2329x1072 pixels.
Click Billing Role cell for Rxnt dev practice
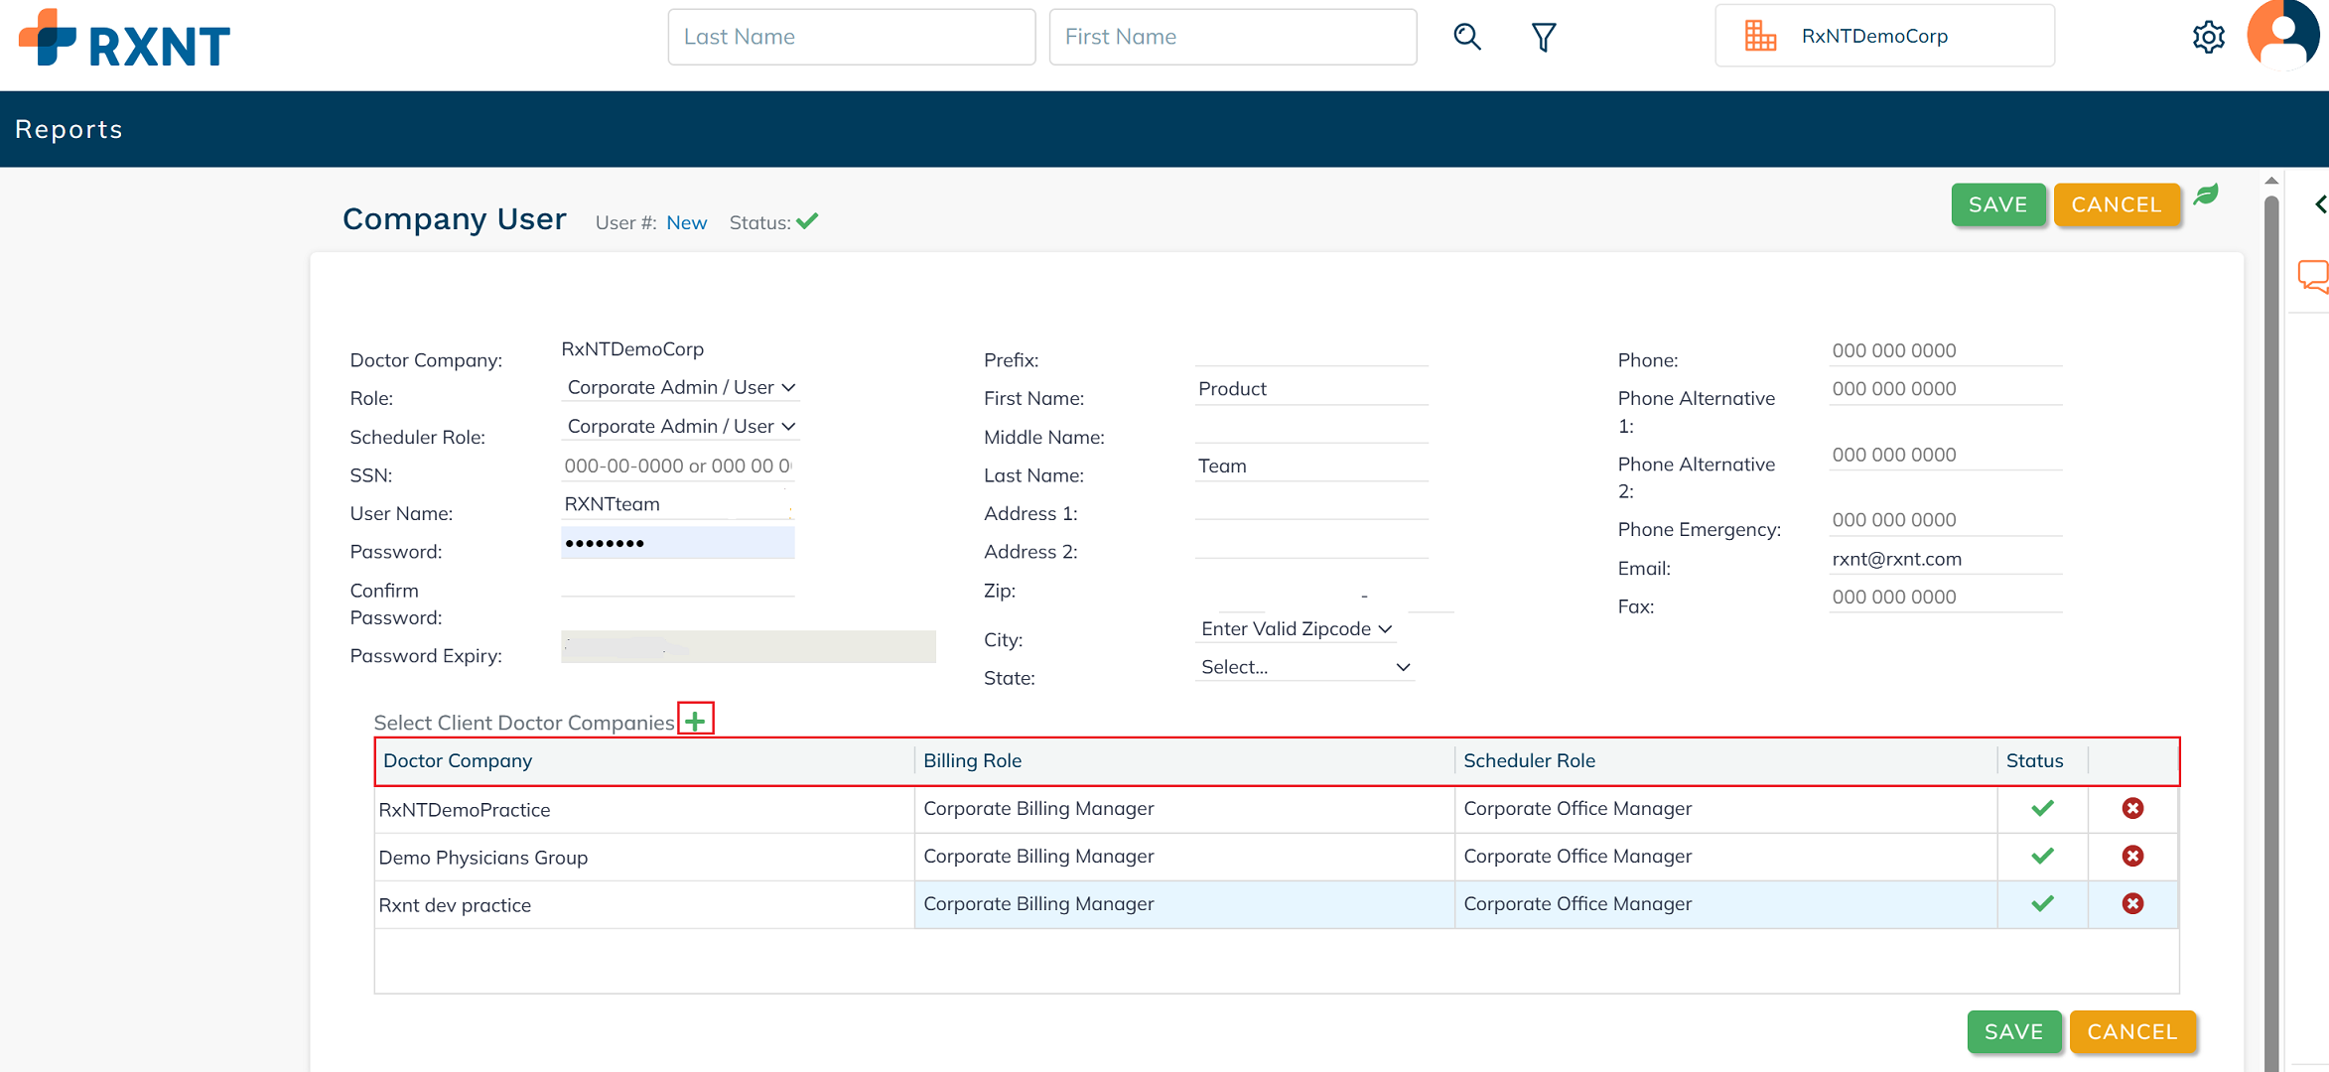pyautogui.click(x=1184, y=904)
